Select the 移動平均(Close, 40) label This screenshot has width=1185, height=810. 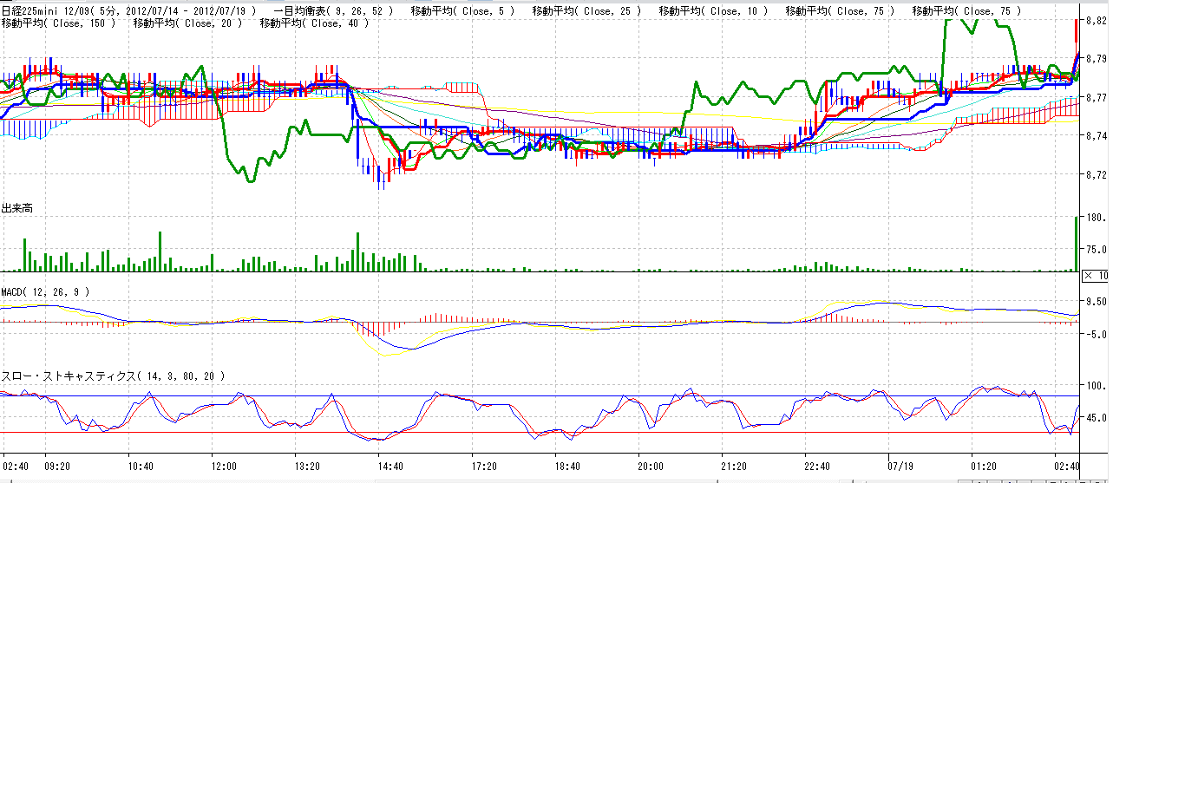point(314,23)
